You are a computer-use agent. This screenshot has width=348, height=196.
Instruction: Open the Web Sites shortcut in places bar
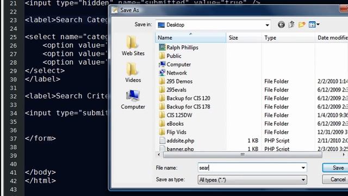(x=133, y=46)
